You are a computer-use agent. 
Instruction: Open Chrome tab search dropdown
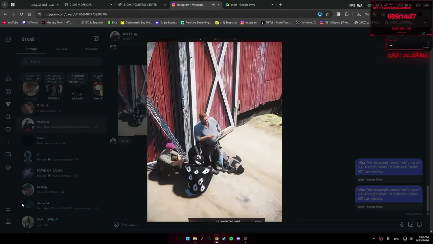click(x=4, y=5)
